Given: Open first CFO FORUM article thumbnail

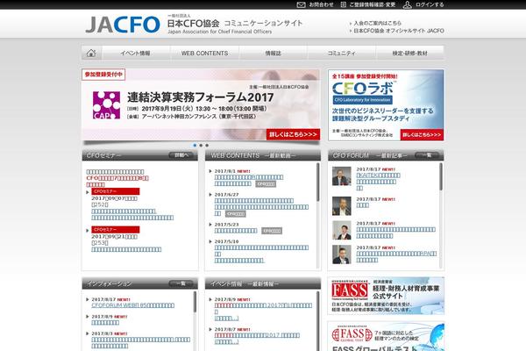Looking at the screenshot, I should coord(342,176).
